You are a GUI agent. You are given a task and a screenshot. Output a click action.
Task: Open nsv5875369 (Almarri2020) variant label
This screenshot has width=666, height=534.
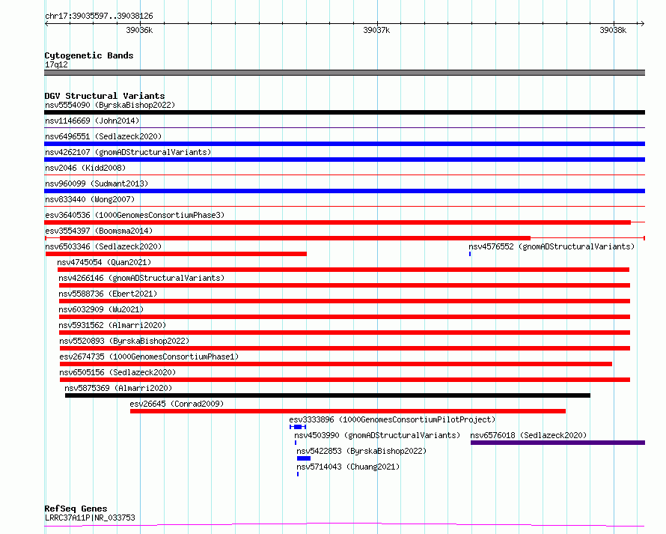(118, 388)
